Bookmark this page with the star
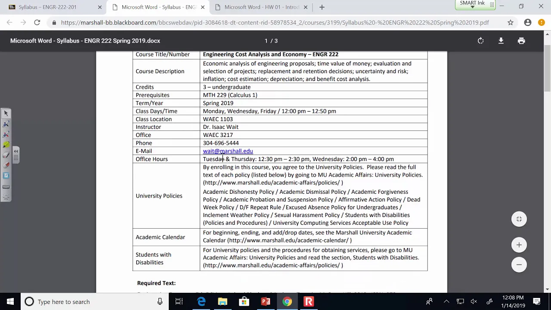Viewport: 551px width, 310px height. pyautogui.click(x=511, y=22)
